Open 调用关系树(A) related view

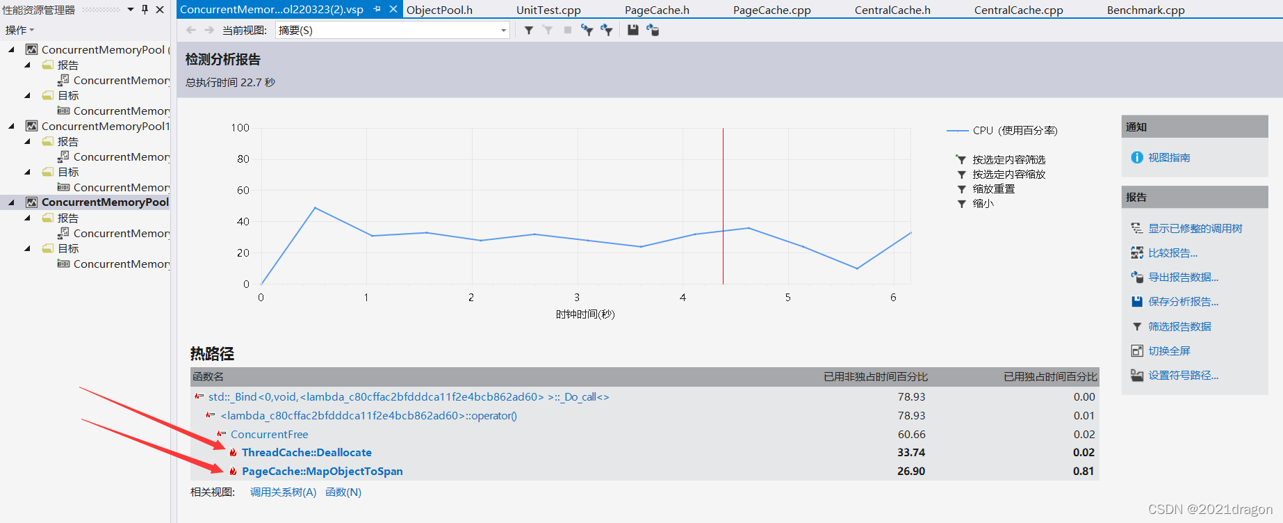(x=283, y=492)
